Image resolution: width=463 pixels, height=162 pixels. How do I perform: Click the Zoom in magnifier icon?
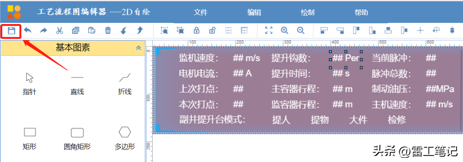click(284, 30)
